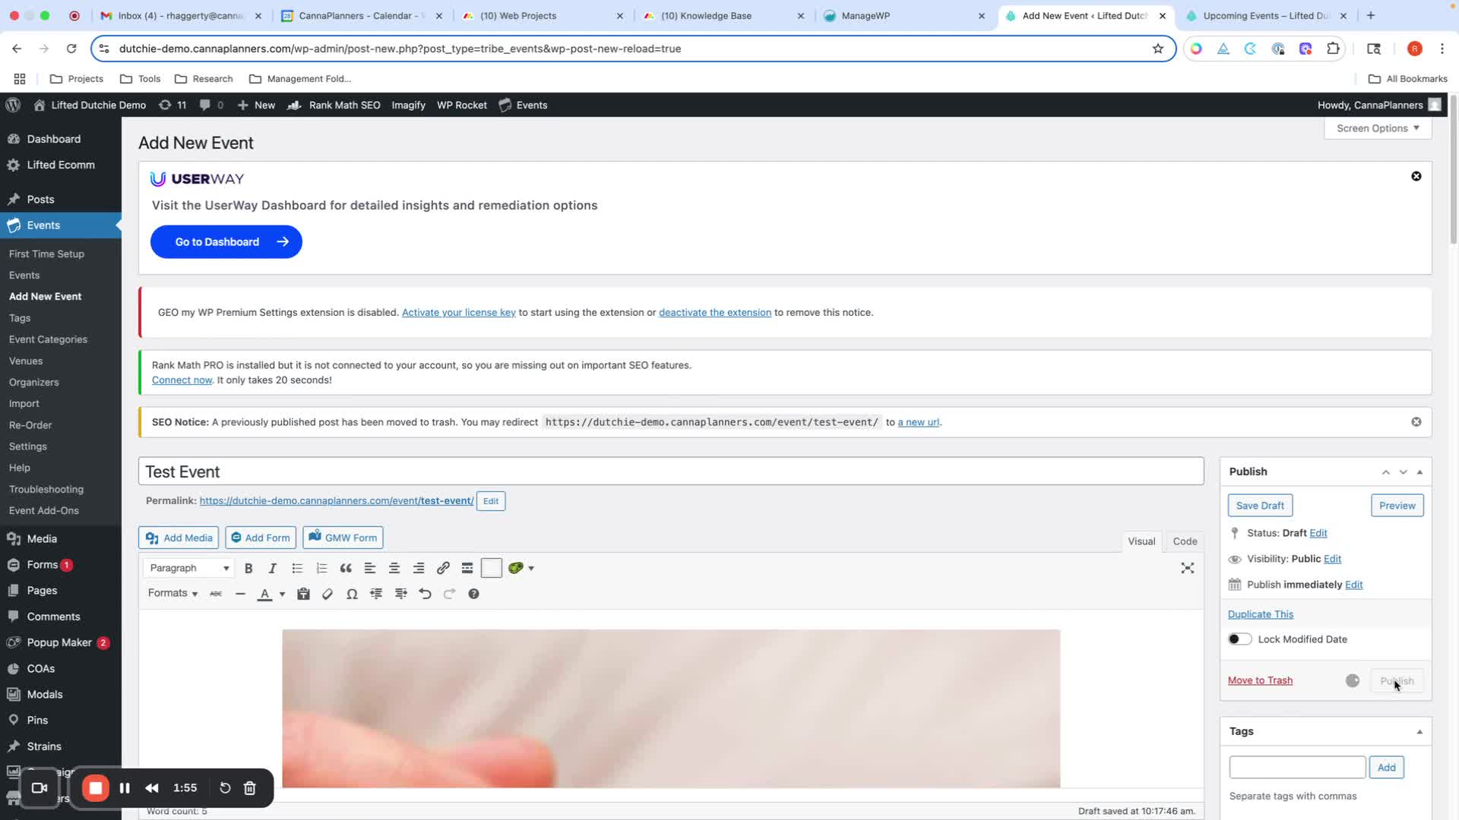
Task: Open the Duplicate This link
Action: 1260,614
